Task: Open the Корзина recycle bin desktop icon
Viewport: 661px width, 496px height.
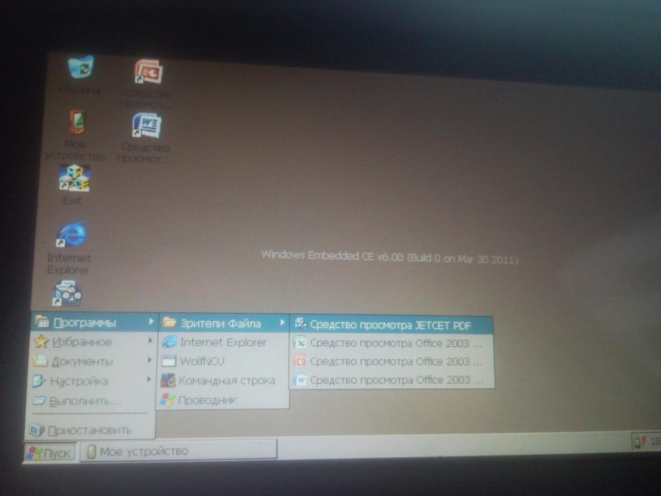Action: click(81, 67)
